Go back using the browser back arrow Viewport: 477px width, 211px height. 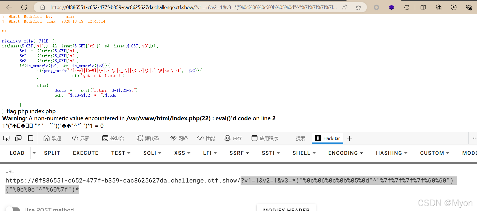coord(9,7)
